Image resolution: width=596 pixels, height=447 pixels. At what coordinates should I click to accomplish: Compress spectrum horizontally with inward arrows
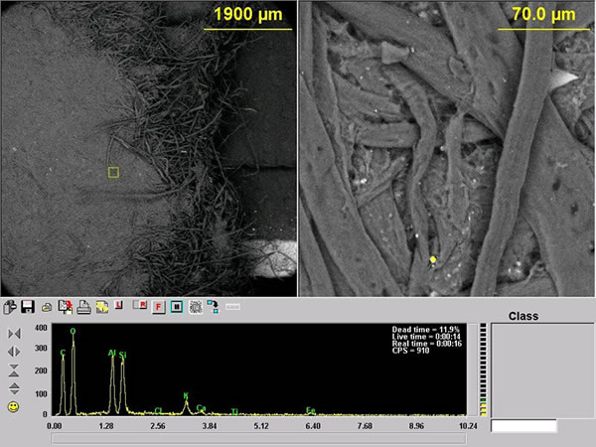click(x=15, y=334)
